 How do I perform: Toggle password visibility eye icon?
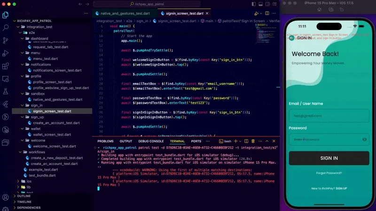(364, 139)
